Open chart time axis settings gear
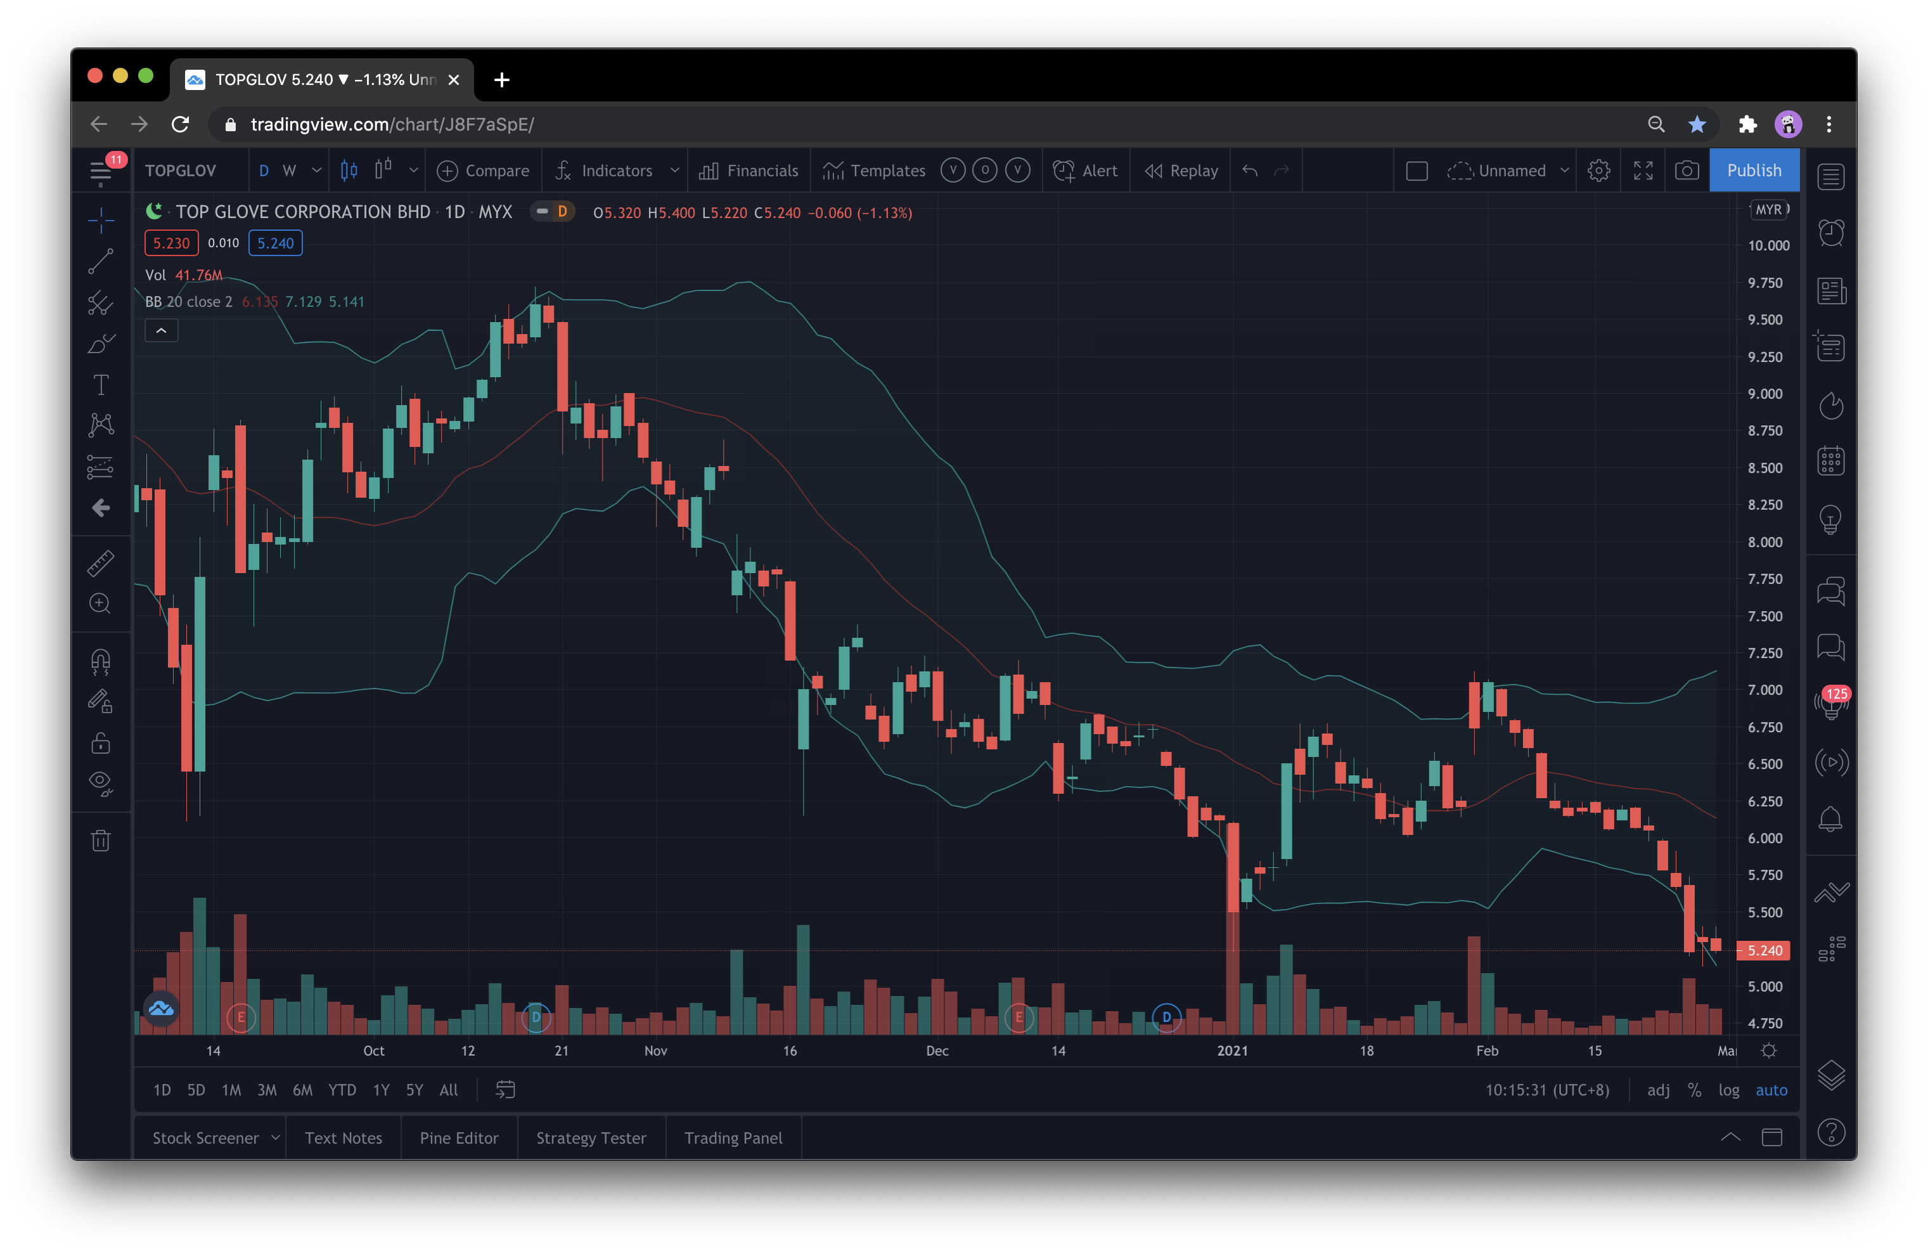This screenshot has width=1928, height=1254. tap(1769, 1050)
